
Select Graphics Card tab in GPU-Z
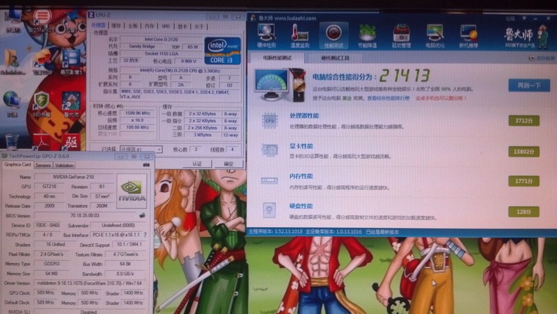tap(17, 165)
